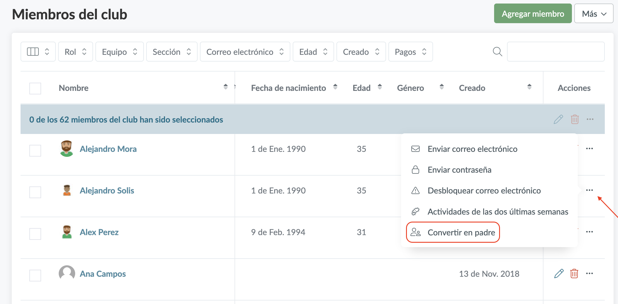Click the bulk delete trash icon in selection bar

coord(575,119)
